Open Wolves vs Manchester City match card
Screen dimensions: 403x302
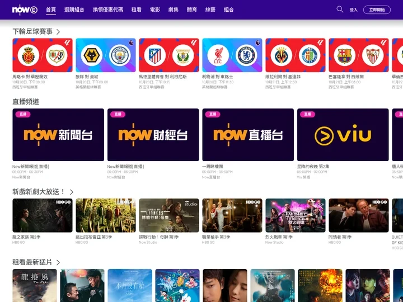coord(105,55)
